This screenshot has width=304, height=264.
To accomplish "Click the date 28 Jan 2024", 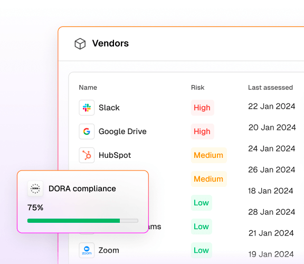I will (x=272, y=212).
